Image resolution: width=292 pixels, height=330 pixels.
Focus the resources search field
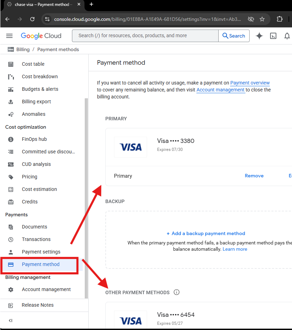(x=145, y=36)
